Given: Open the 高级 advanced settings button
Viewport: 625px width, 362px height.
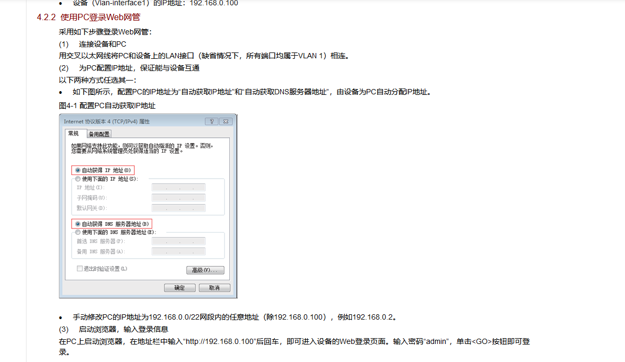Looking at the screenshot, I should (x=205, y=270).
